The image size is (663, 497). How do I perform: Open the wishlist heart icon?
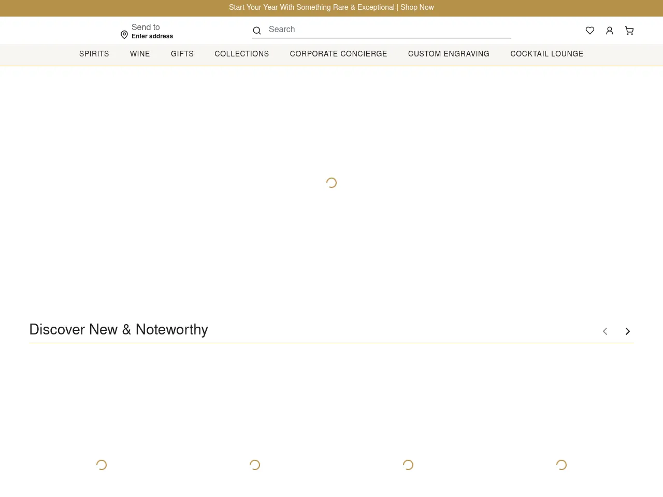589,31
